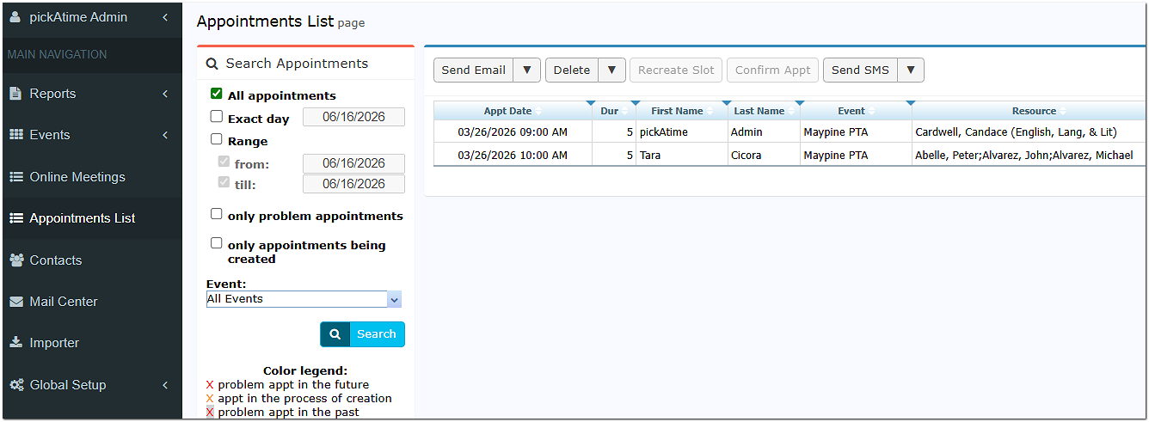Sort by the Event column header
The width and height of the screenshot is (1149, 422).
[851, 111]
